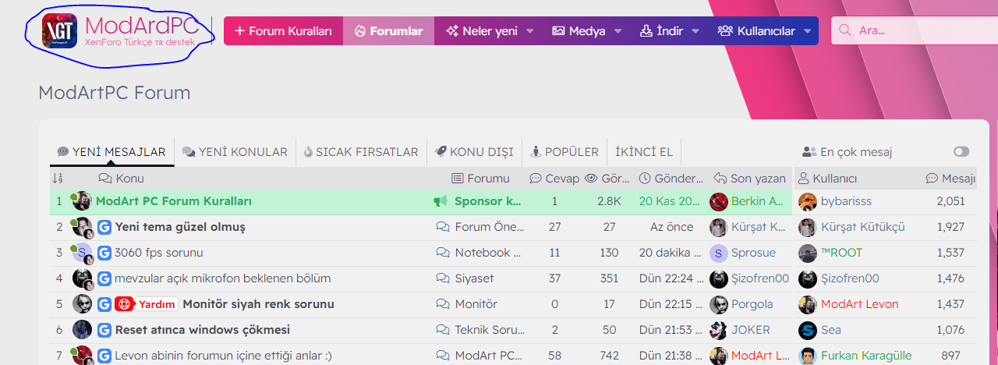Open the POPÜLER tab

[x=564, y=152]
